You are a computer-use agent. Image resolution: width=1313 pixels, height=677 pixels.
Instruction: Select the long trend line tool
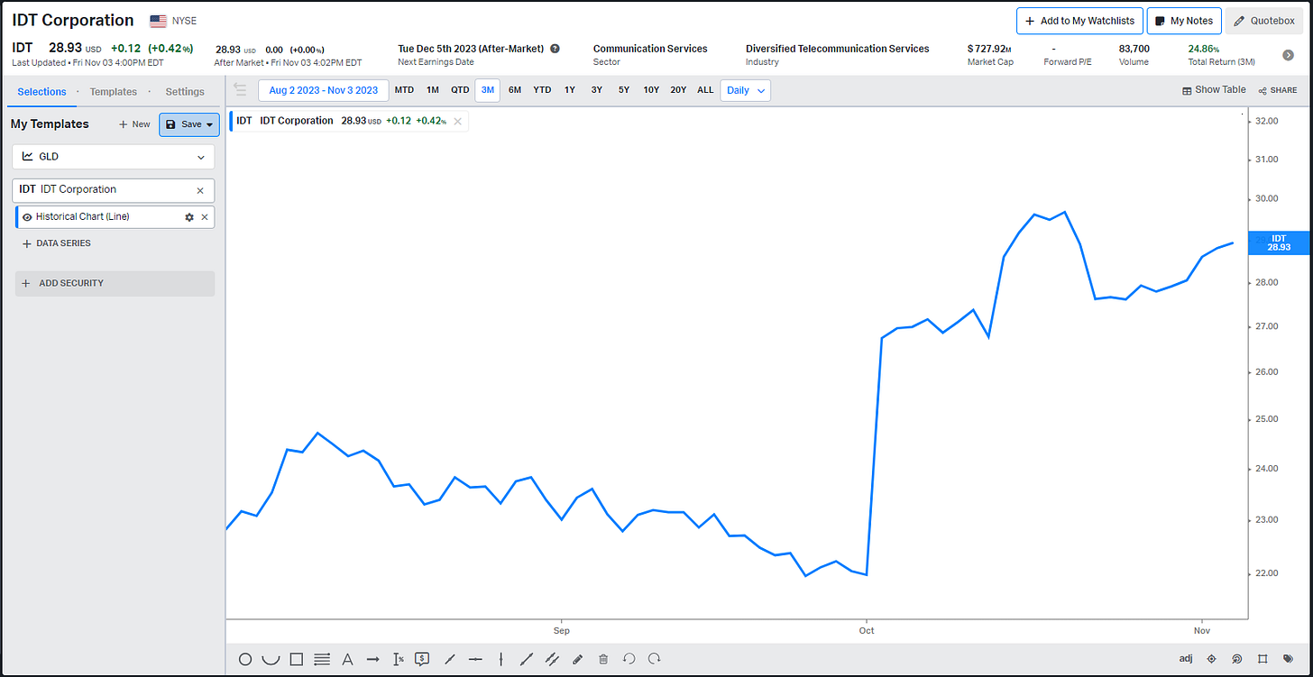[x=527, y=659]
